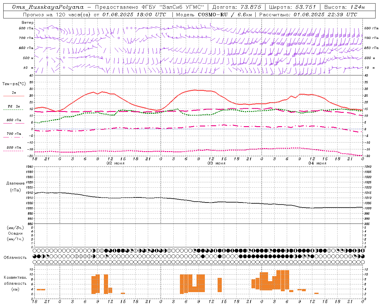Click the 500 гПа label in the temperature legend
The image size is (380, 304).
[14, 148]
